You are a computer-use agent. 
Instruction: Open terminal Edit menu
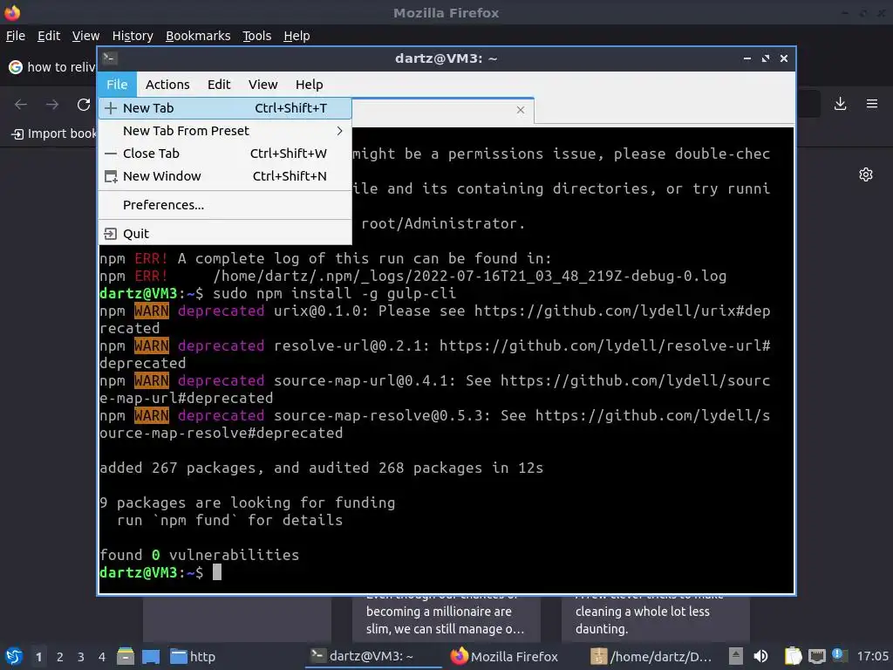219,85
